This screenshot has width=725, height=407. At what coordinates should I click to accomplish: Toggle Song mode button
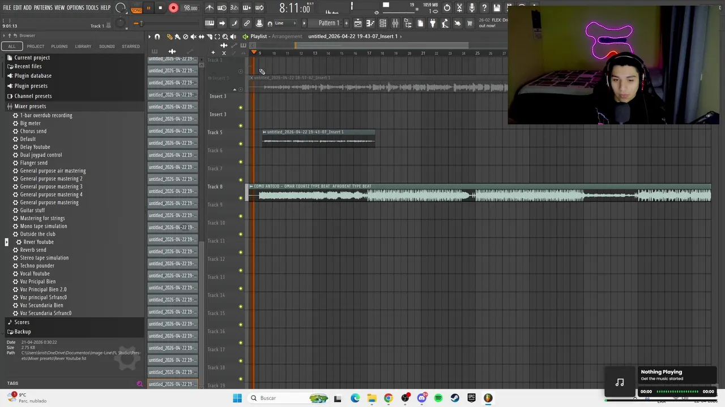137,10
